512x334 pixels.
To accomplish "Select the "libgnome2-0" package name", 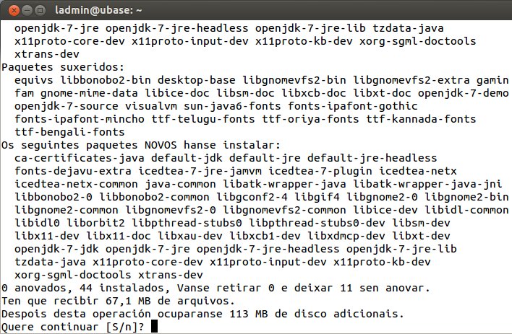I will pos(382,197).
